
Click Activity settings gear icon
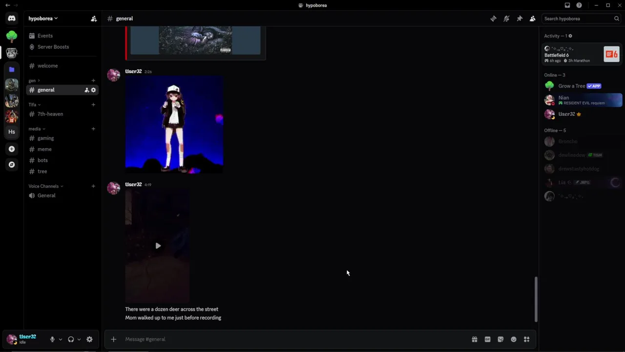point(570,36)
